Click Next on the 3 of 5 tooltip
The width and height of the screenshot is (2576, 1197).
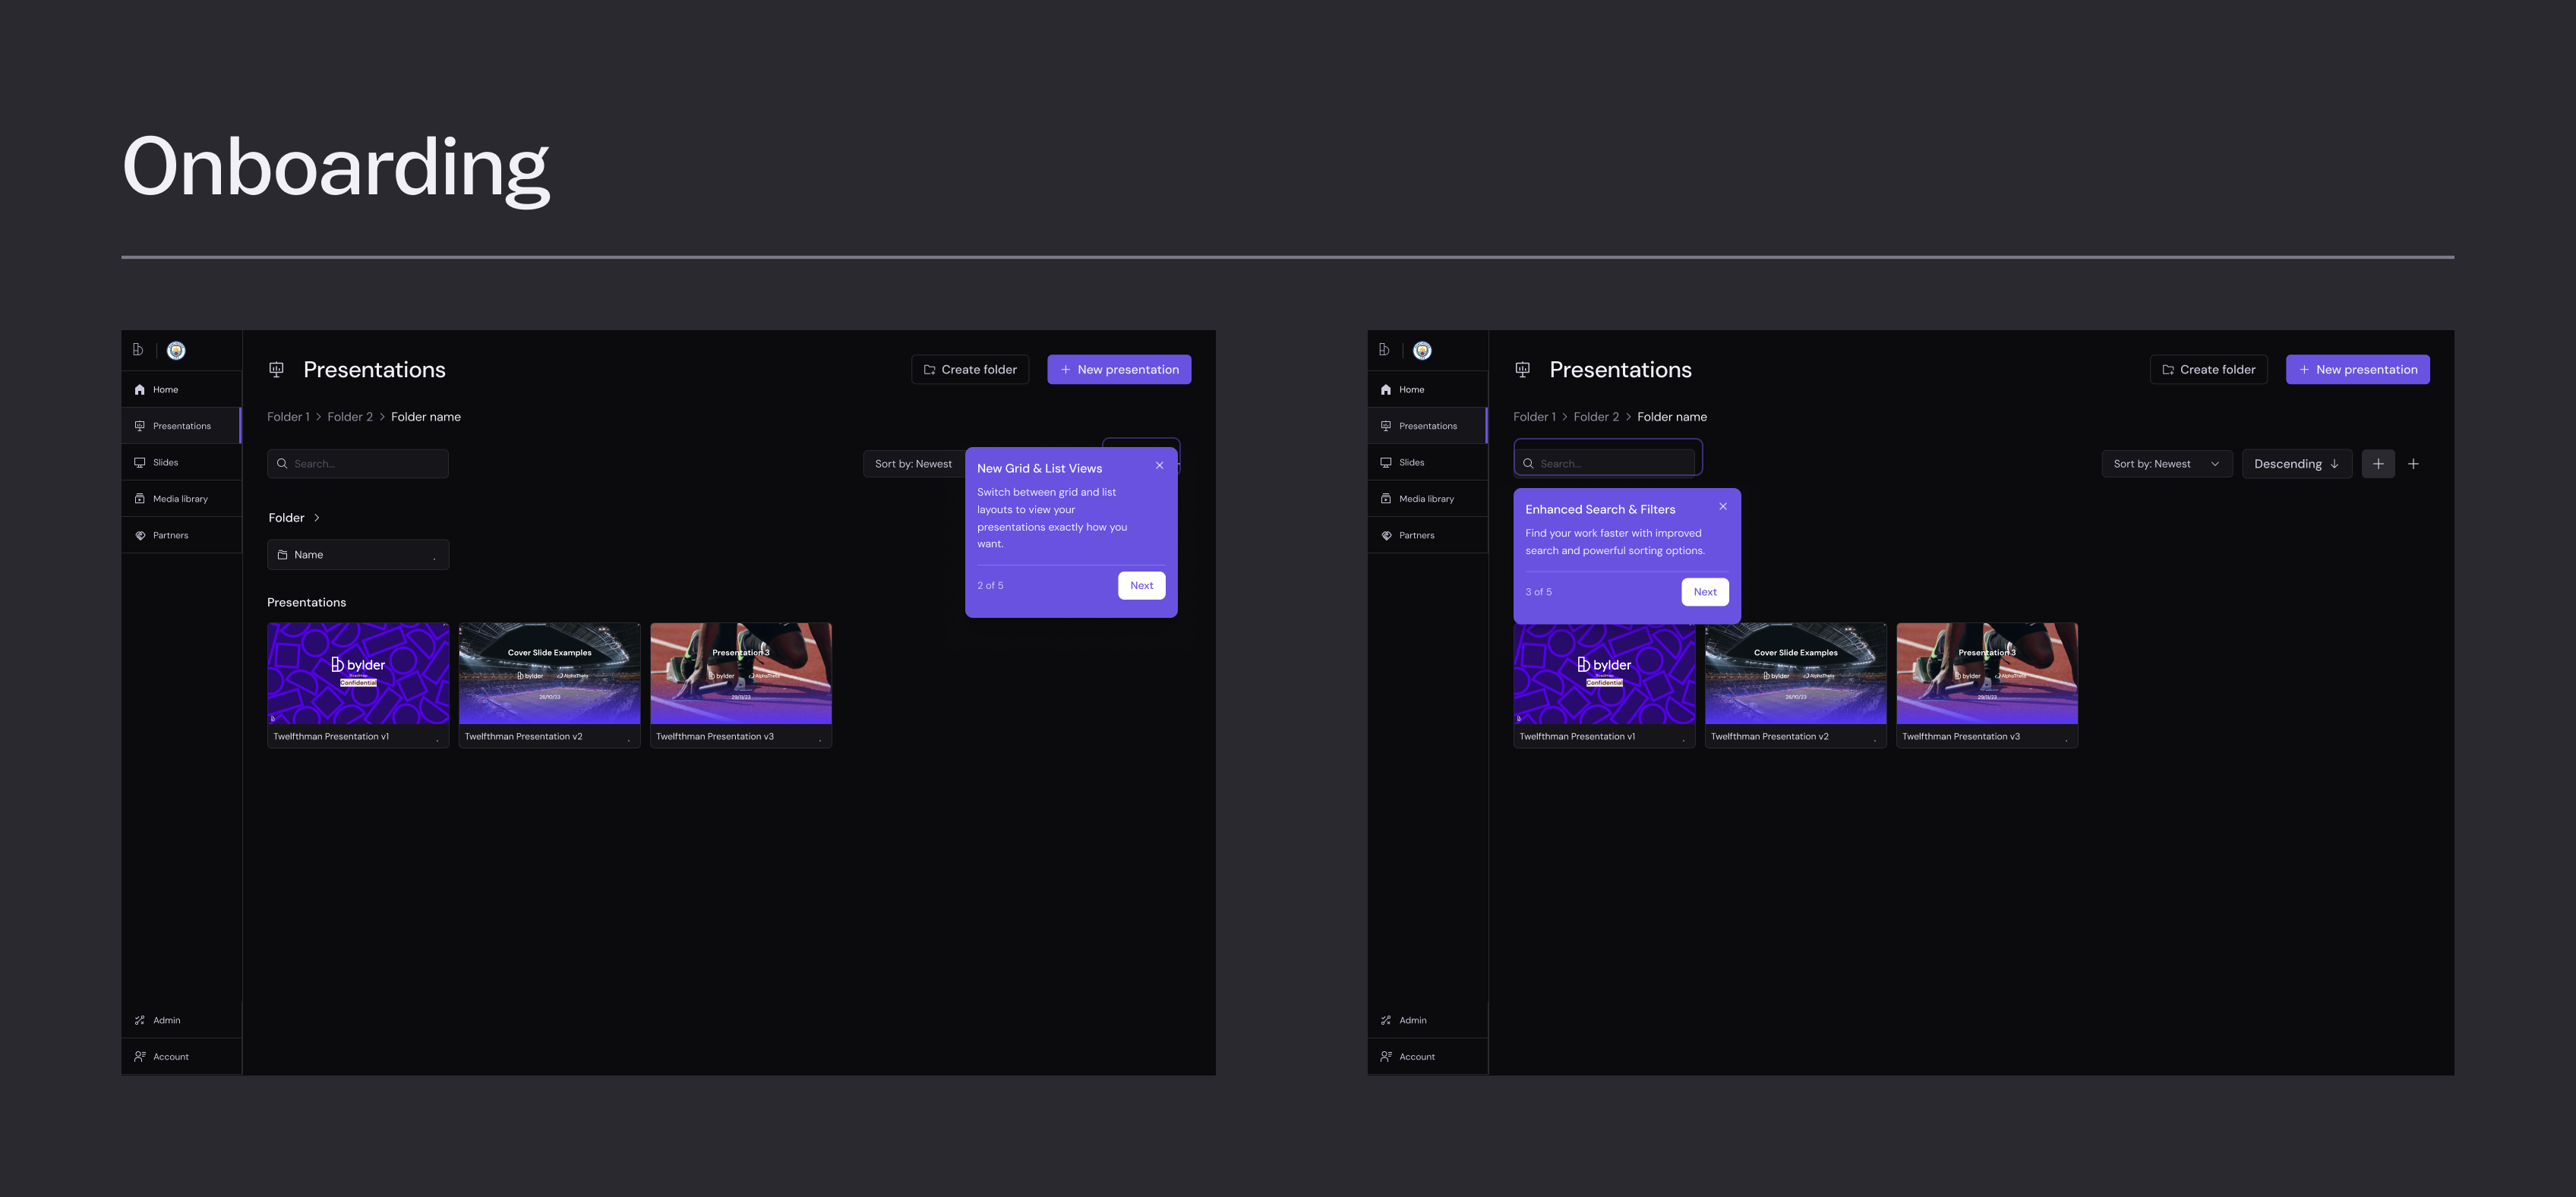(1704, 591)
